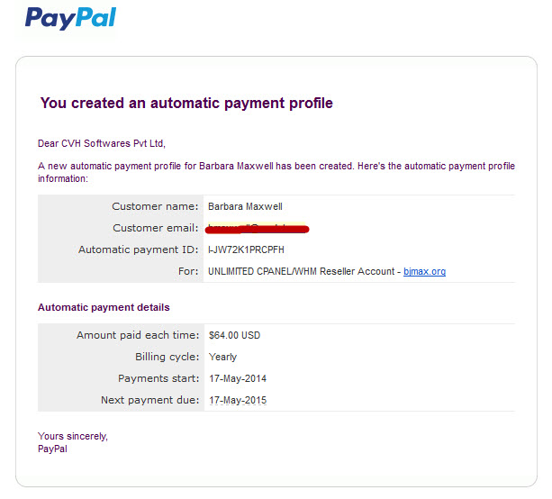Click the Payments start date 17-May-2014
The height and width of the screenshot is (499, 552).
coord(238,378)
